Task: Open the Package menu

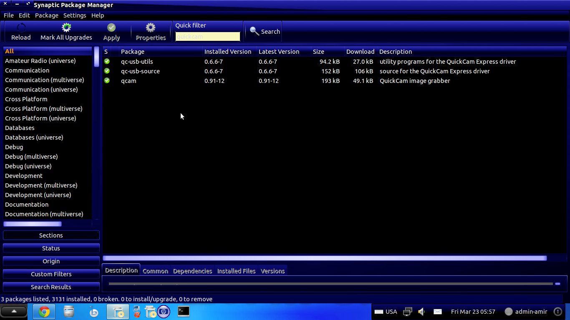Action: (x=47, y=15)
